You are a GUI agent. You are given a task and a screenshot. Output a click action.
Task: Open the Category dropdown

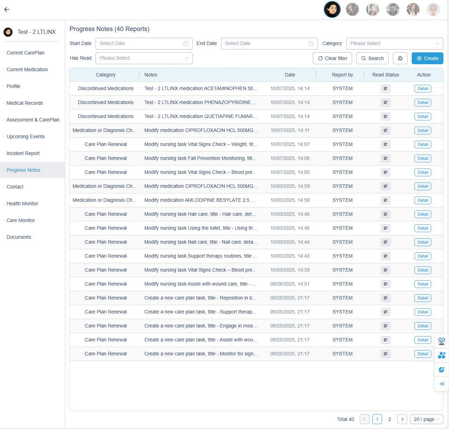394,44
